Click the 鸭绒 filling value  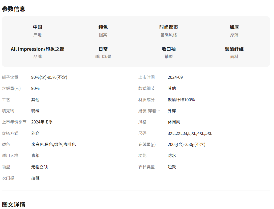[x=35, y=111]
